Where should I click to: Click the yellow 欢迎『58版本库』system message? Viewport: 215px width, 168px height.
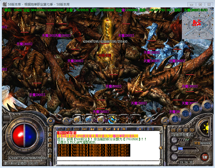tap(98, 136)
